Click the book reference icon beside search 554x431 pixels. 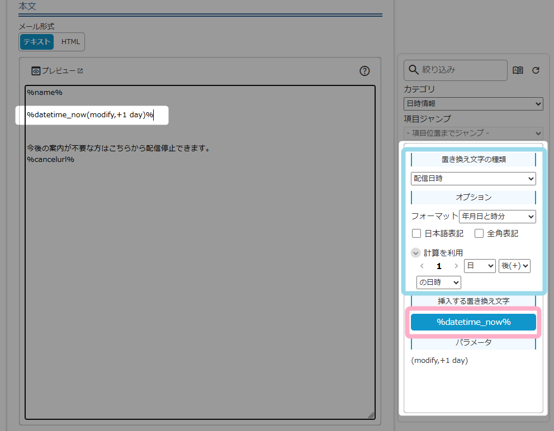point(518,70)
